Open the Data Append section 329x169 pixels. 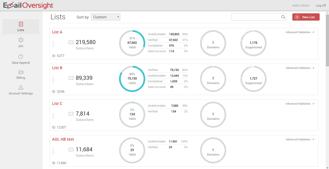click(21, 59)
